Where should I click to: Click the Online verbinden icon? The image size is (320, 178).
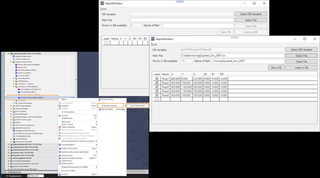tap(59, 127)
